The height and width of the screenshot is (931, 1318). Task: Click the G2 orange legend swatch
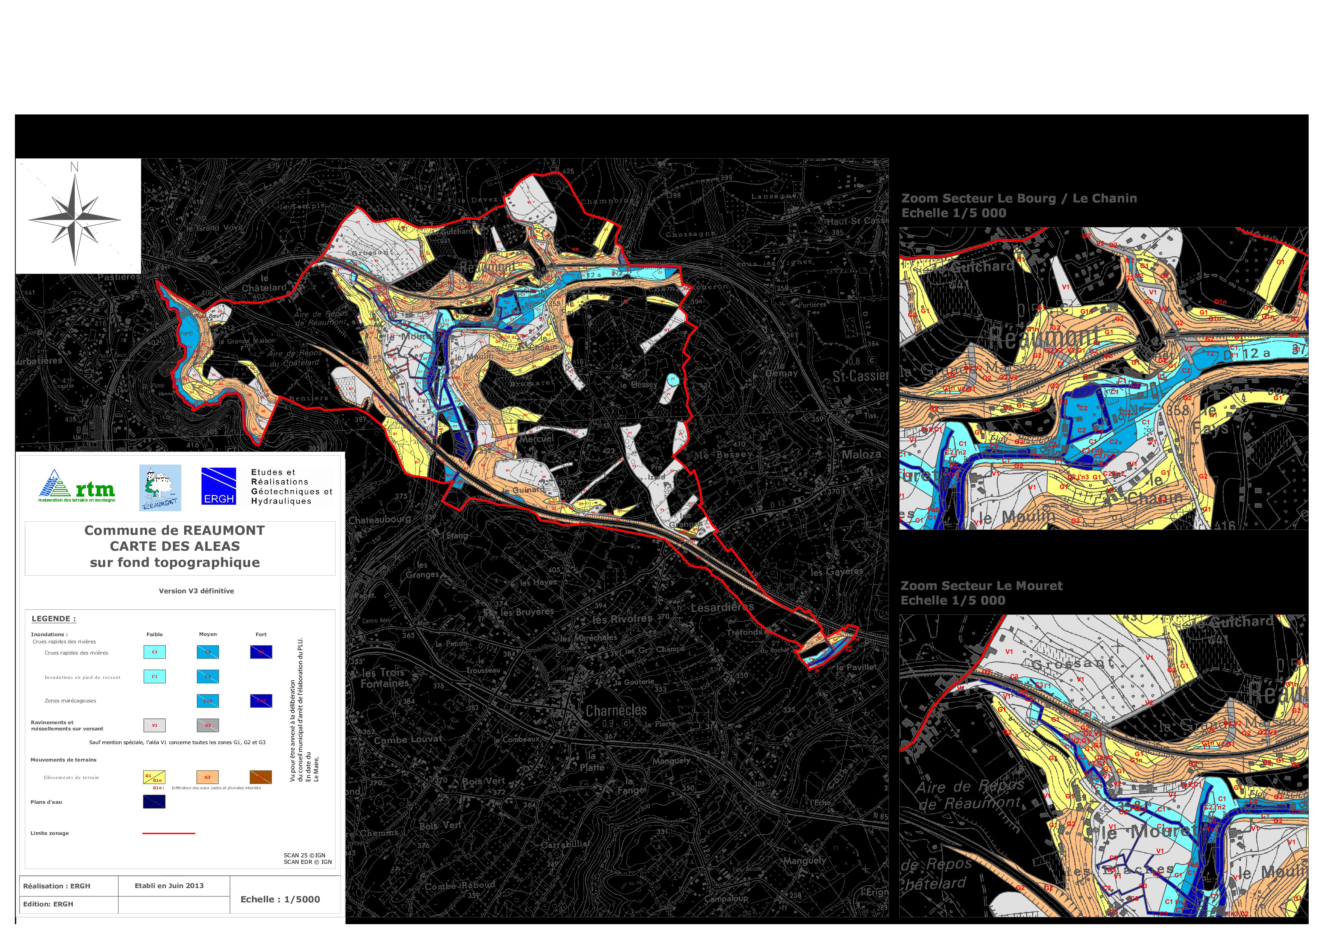coord(207,777)
